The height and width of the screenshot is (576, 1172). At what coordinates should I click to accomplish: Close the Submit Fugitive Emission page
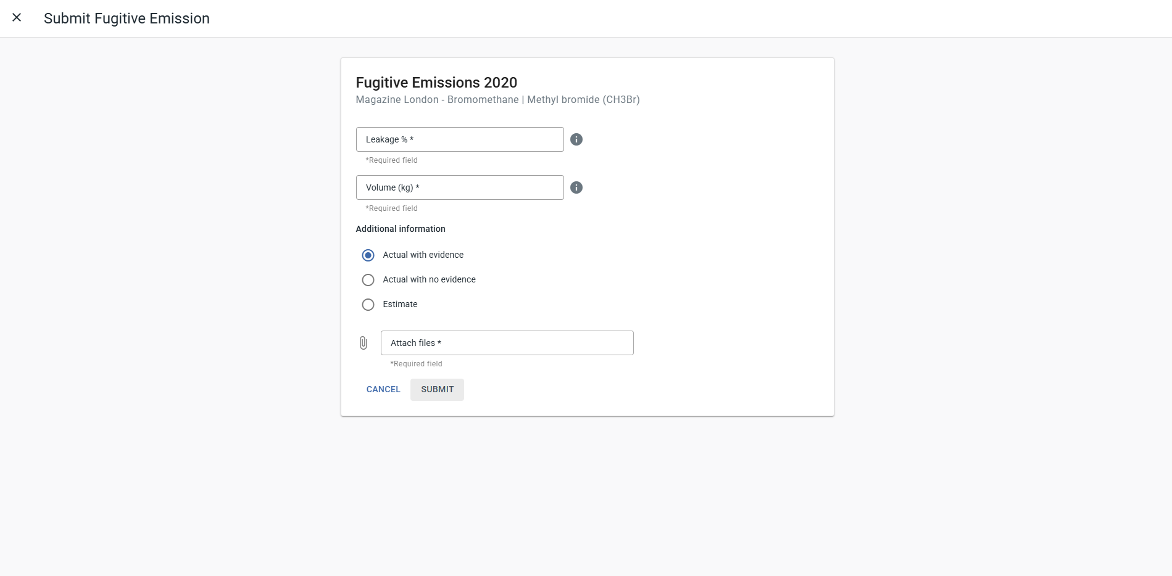tap(17, 18)
